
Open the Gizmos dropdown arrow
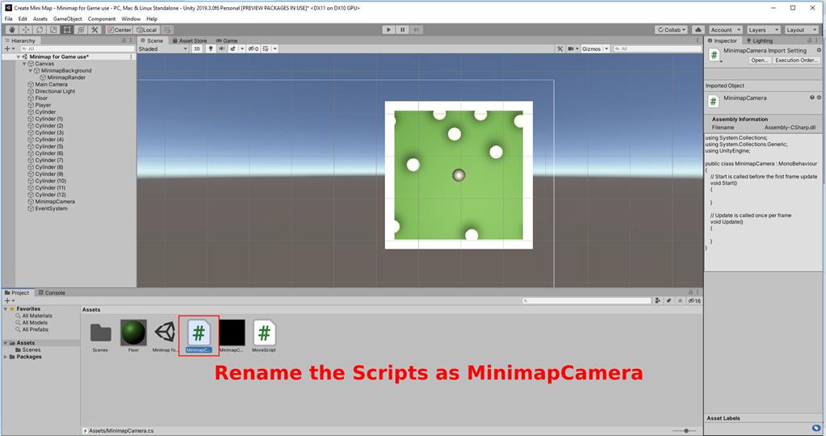click(606, 48)
